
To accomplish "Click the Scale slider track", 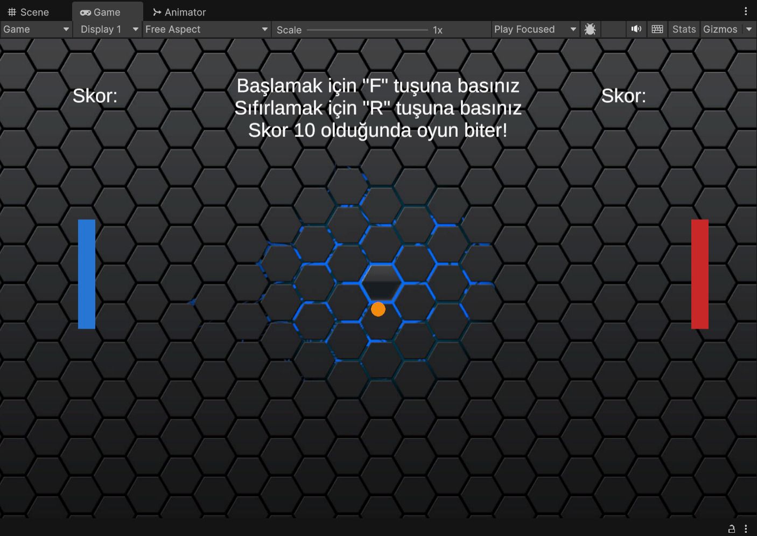I will (x=367, y=30).
